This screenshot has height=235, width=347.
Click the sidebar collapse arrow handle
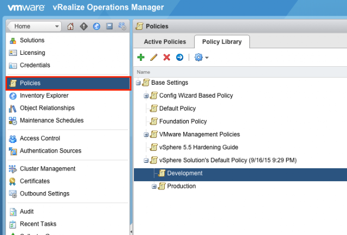pos(131,232)
